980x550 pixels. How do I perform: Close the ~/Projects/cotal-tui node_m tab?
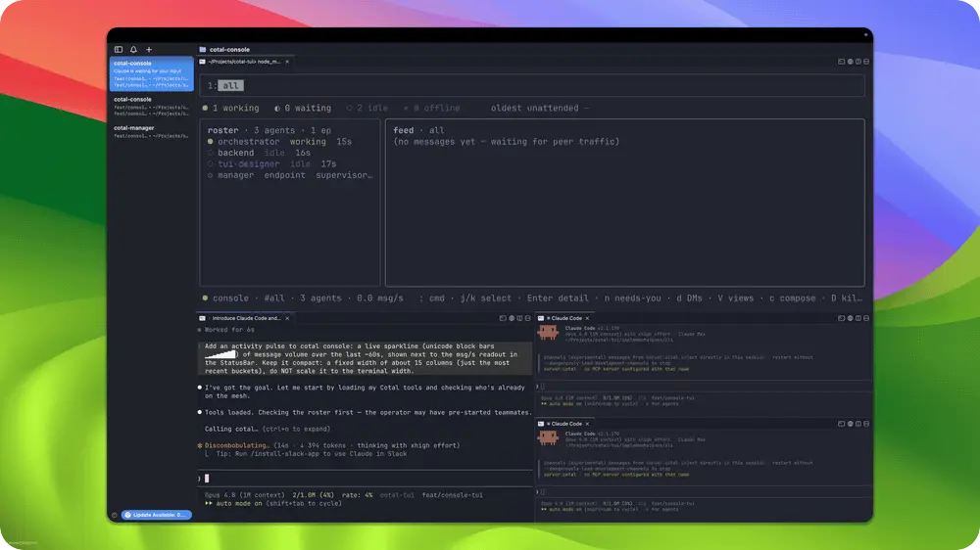[x=287, y=62]
